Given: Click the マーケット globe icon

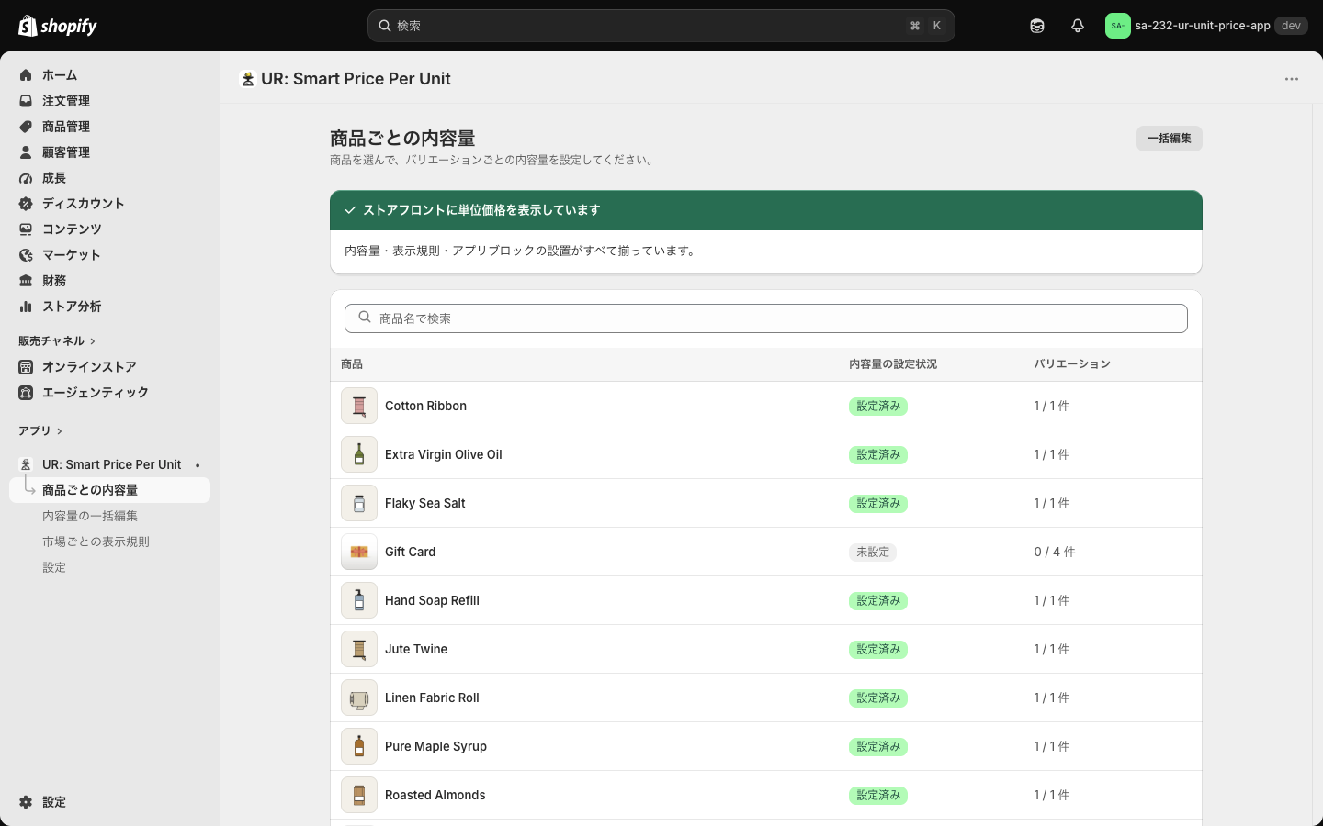Looking at the screenshot, I should 26,255.
